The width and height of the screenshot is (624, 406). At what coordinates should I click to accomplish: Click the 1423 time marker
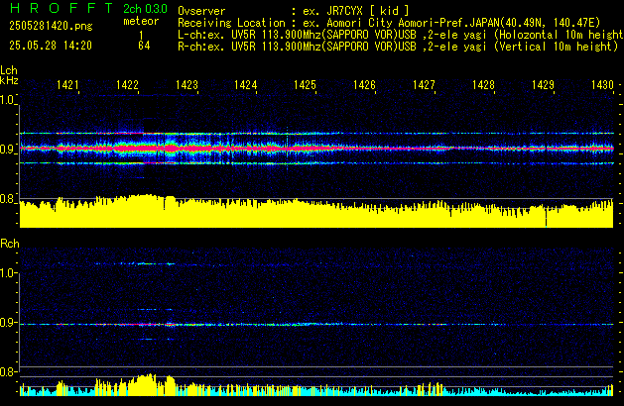coord(187,85)
